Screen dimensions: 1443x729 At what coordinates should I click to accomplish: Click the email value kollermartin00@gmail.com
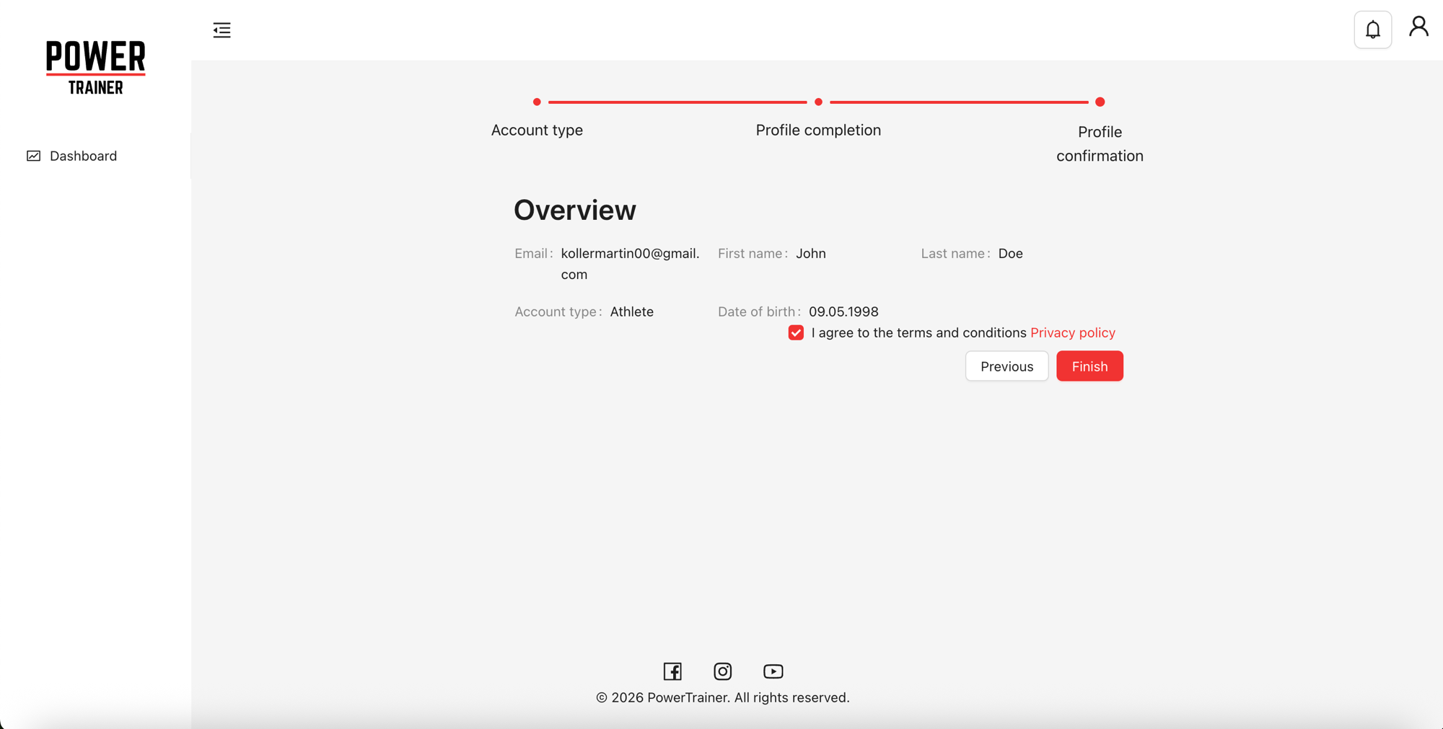pyautogui.click(x=630, y=264)
